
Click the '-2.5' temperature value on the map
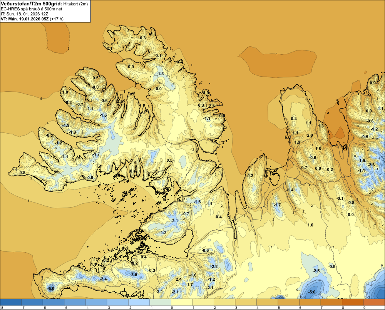pos(316,271)
